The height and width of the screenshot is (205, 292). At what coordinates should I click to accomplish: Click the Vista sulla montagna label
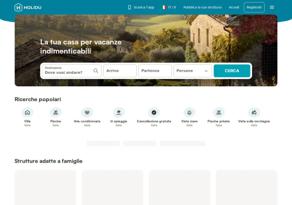pyautogui.click(x=254, y=121)
